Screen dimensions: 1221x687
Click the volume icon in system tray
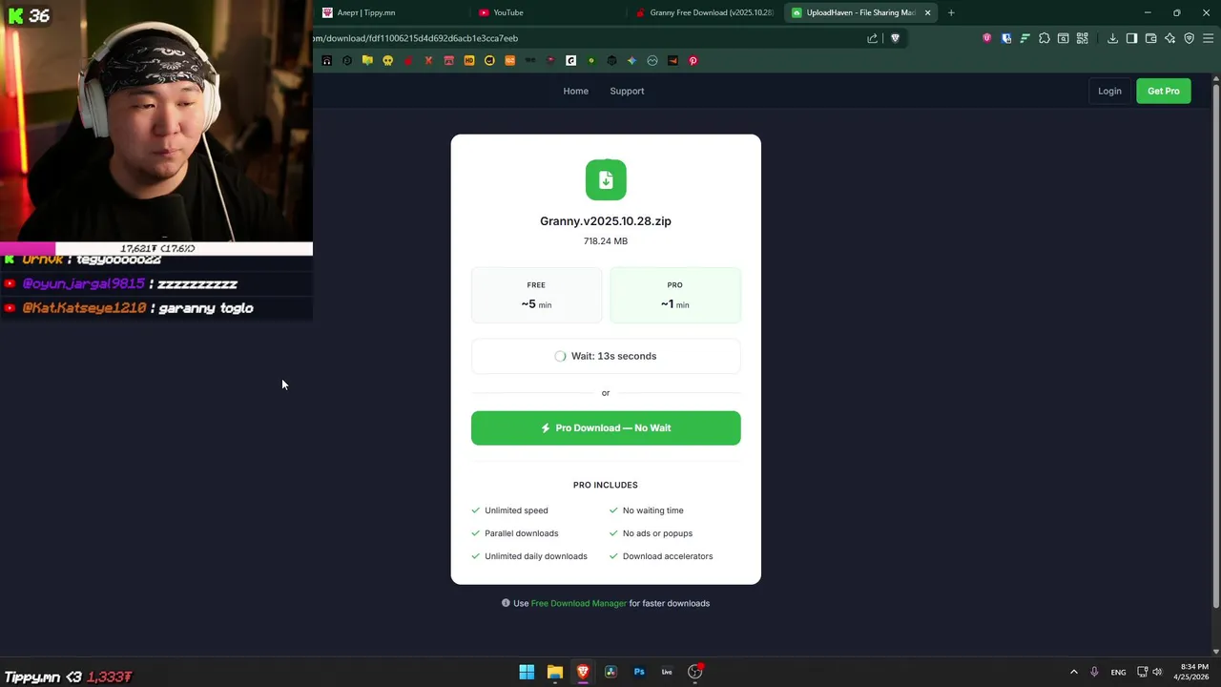(x=1157, y=672)
